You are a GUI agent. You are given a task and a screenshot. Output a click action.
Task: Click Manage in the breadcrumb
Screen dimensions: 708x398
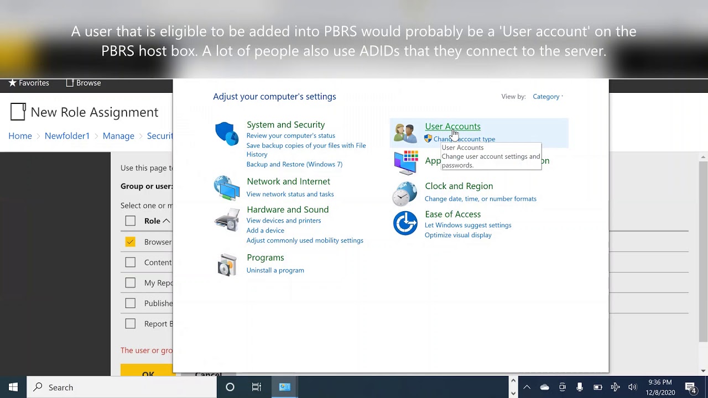[118, 136]
